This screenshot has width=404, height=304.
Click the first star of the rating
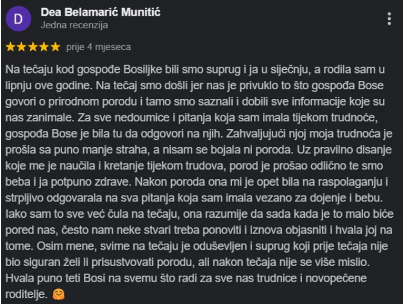[x=10, y=46]
